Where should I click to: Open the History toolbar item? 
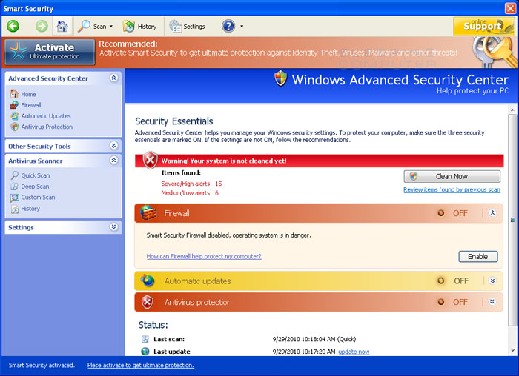[139, 27]
